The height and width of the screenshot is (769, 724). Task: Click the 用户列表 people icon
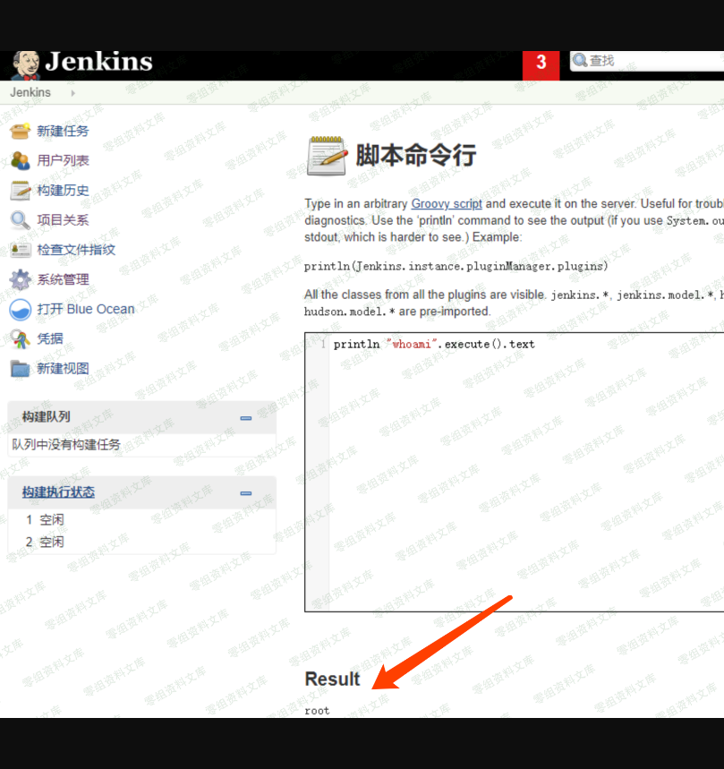point(20,160)
